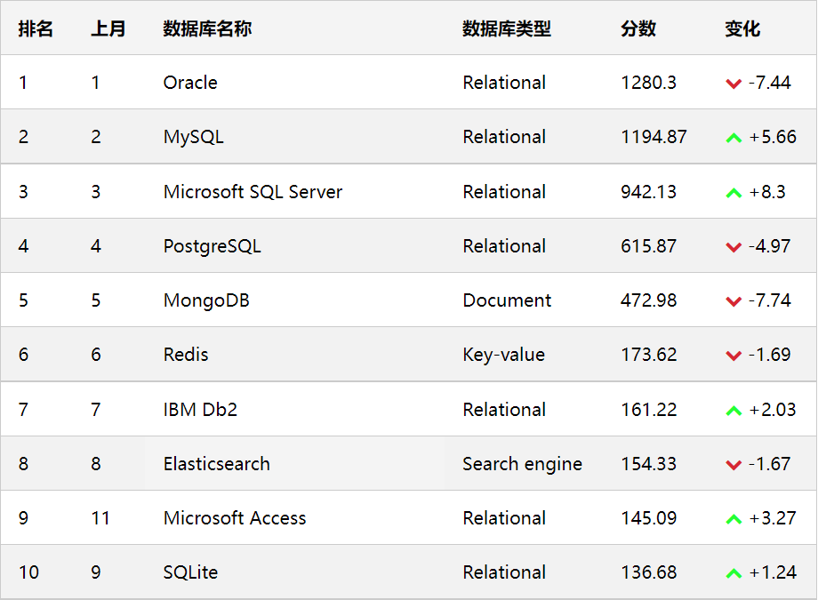Click the Key-value type cell for Redis
The width and height of the screenshot is (818, 600).
(504, 355)
